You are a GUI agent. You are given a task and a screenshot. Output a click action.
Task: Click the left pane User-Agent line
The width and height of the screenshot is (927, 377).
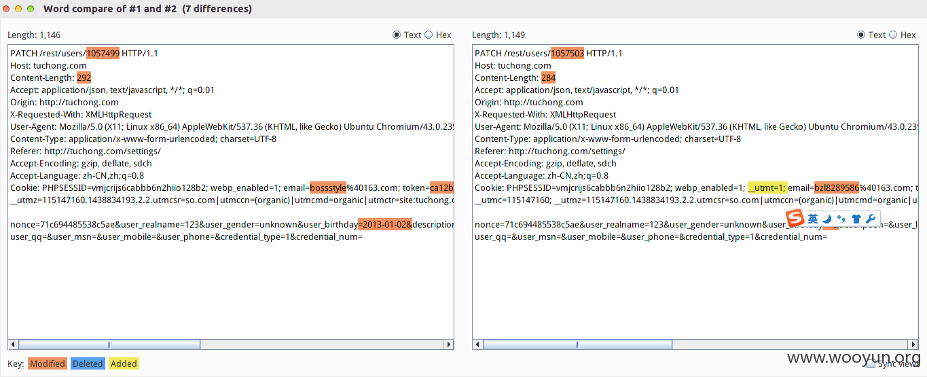232,126
